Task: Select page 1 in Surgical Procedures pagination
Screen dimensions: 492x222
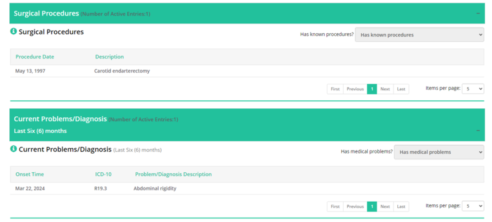Action: (x=372, y=89)
